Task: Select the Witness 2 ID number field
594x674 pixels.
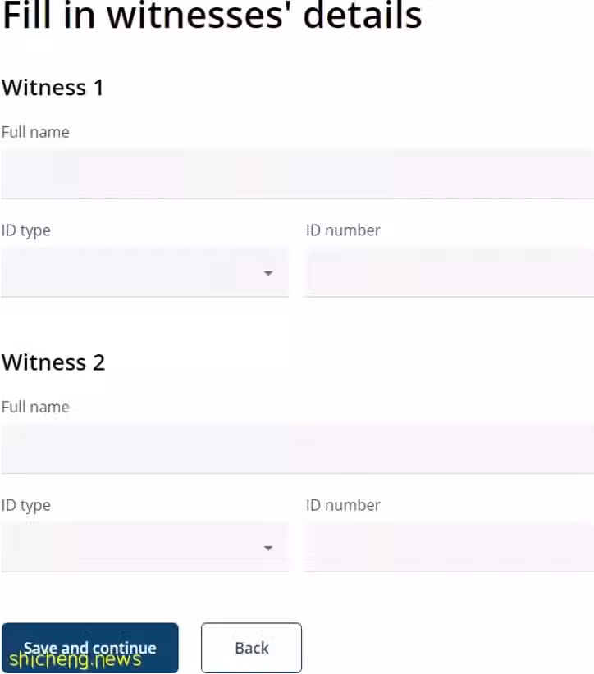Action: click(x=449, y=547)
